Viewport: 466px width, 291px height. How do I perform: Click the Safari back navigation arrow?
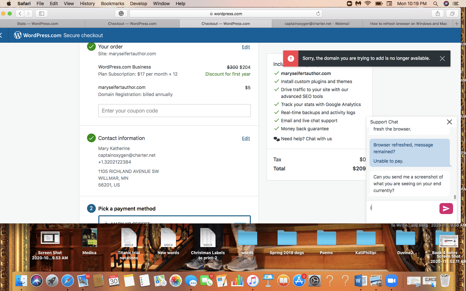point(20,14)
